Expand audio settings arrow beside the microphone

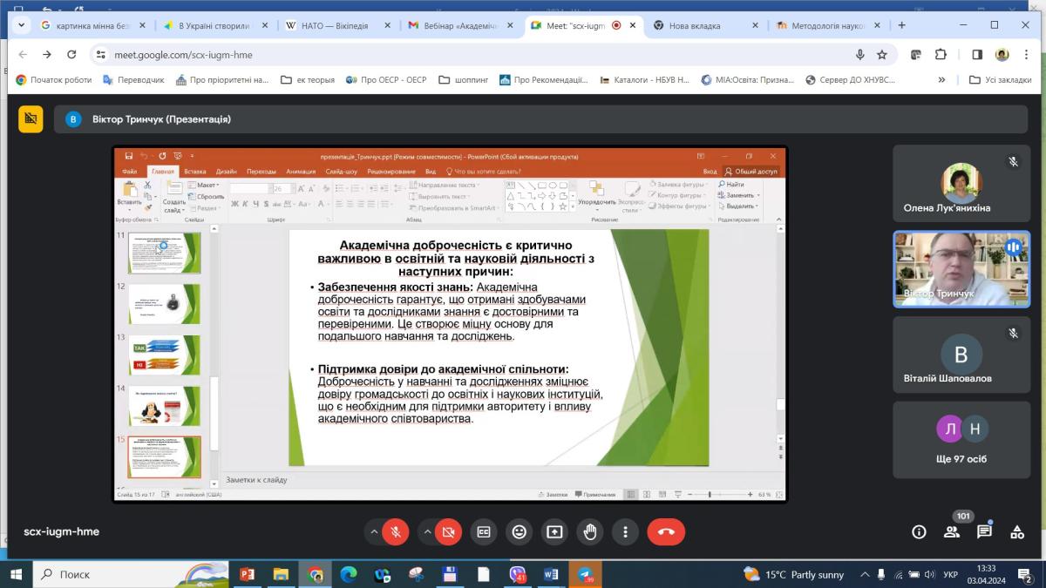[375, 531]
